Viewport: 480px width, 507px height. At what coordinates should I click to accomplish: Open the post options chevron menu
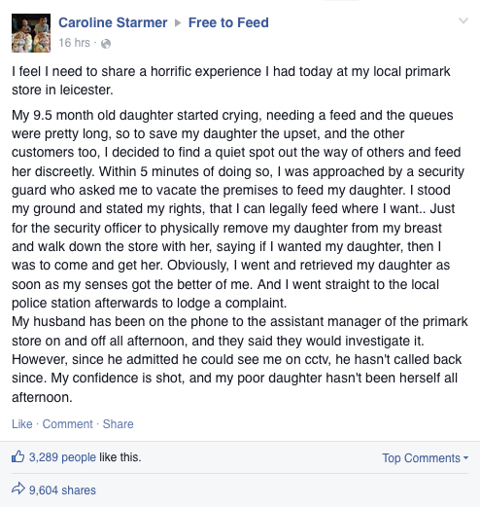click(463, 21)
